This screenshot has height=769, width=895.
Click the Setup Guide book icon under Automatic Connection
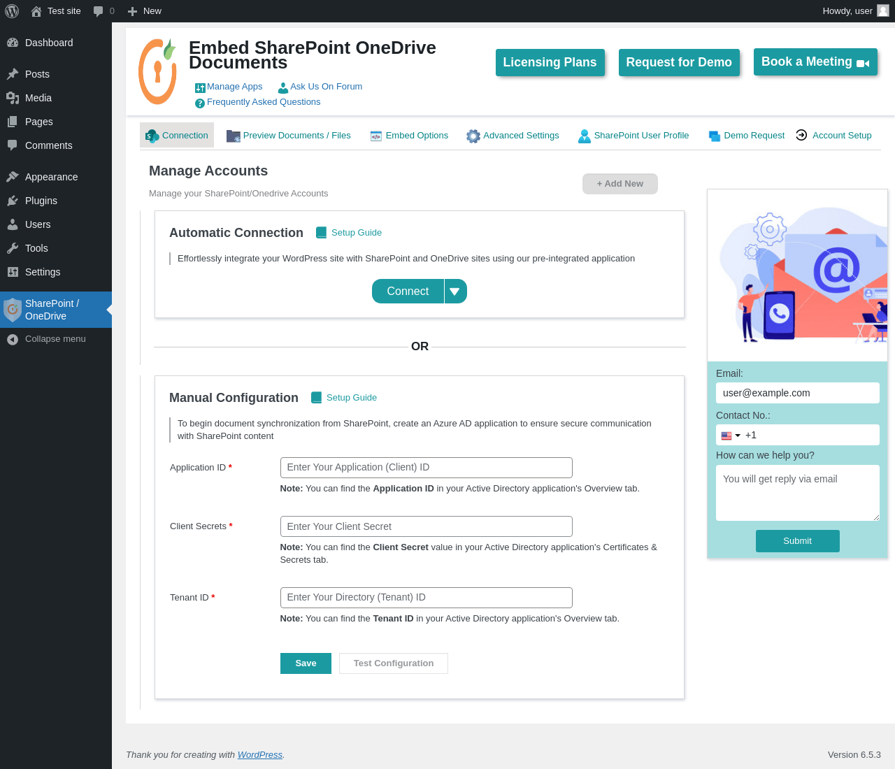[321, 233]
